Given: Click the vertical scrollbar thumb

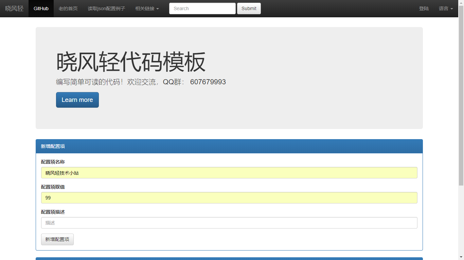Looking at the screenshot, I should (x=461, y=95).
